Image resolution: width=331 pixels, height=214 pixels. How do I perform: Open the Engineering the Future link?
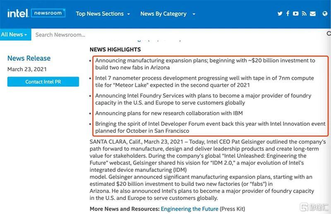pos(189,209)
